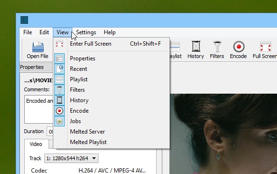Open the File menu
The image size is (277, 174).
pos(28,32)
